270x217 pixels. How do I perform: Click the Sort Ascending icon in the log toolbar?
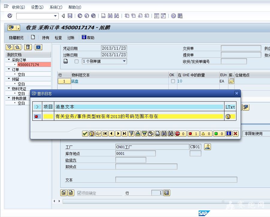tap(138, 134)
